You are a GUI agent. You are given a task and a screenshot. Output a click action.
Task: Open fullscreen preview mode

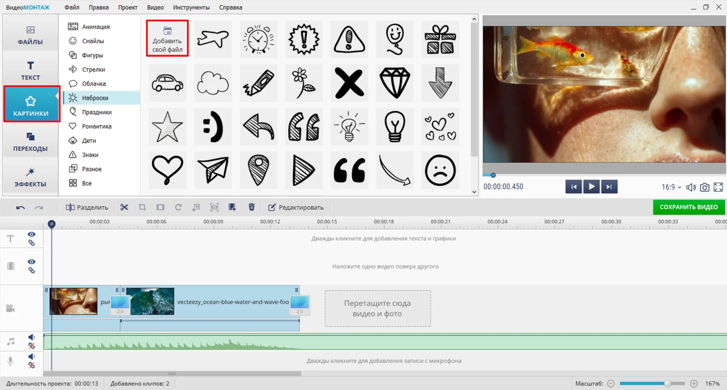click(x=718, y=187)
